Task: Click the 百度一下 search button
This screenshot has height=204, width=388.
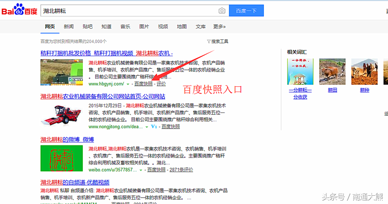Action: (246, 11)
